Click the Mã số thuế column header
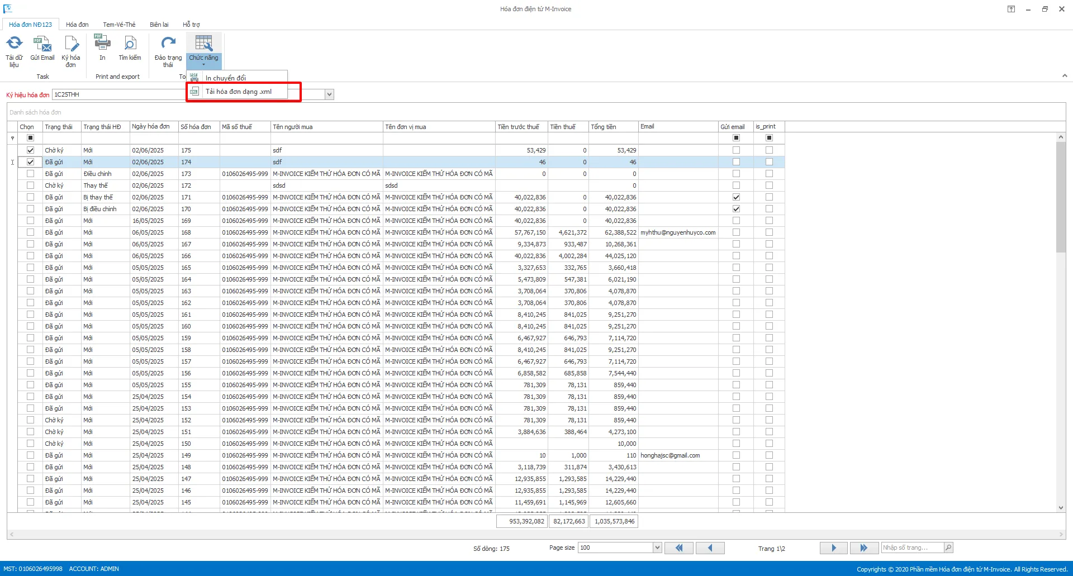The image size is (1073, 576). point(245,127)
